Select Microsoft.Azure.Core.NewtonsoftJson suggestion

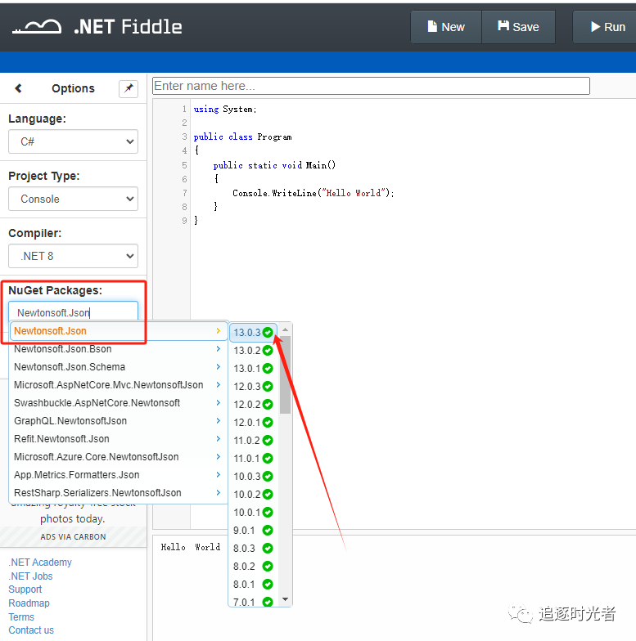coord(118,456)
